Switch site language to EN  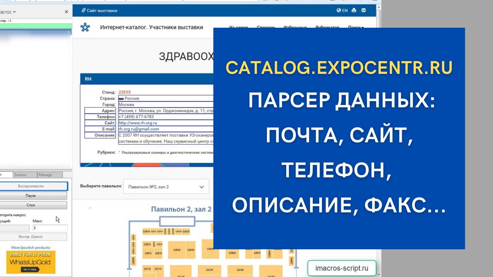pos(342,10)
